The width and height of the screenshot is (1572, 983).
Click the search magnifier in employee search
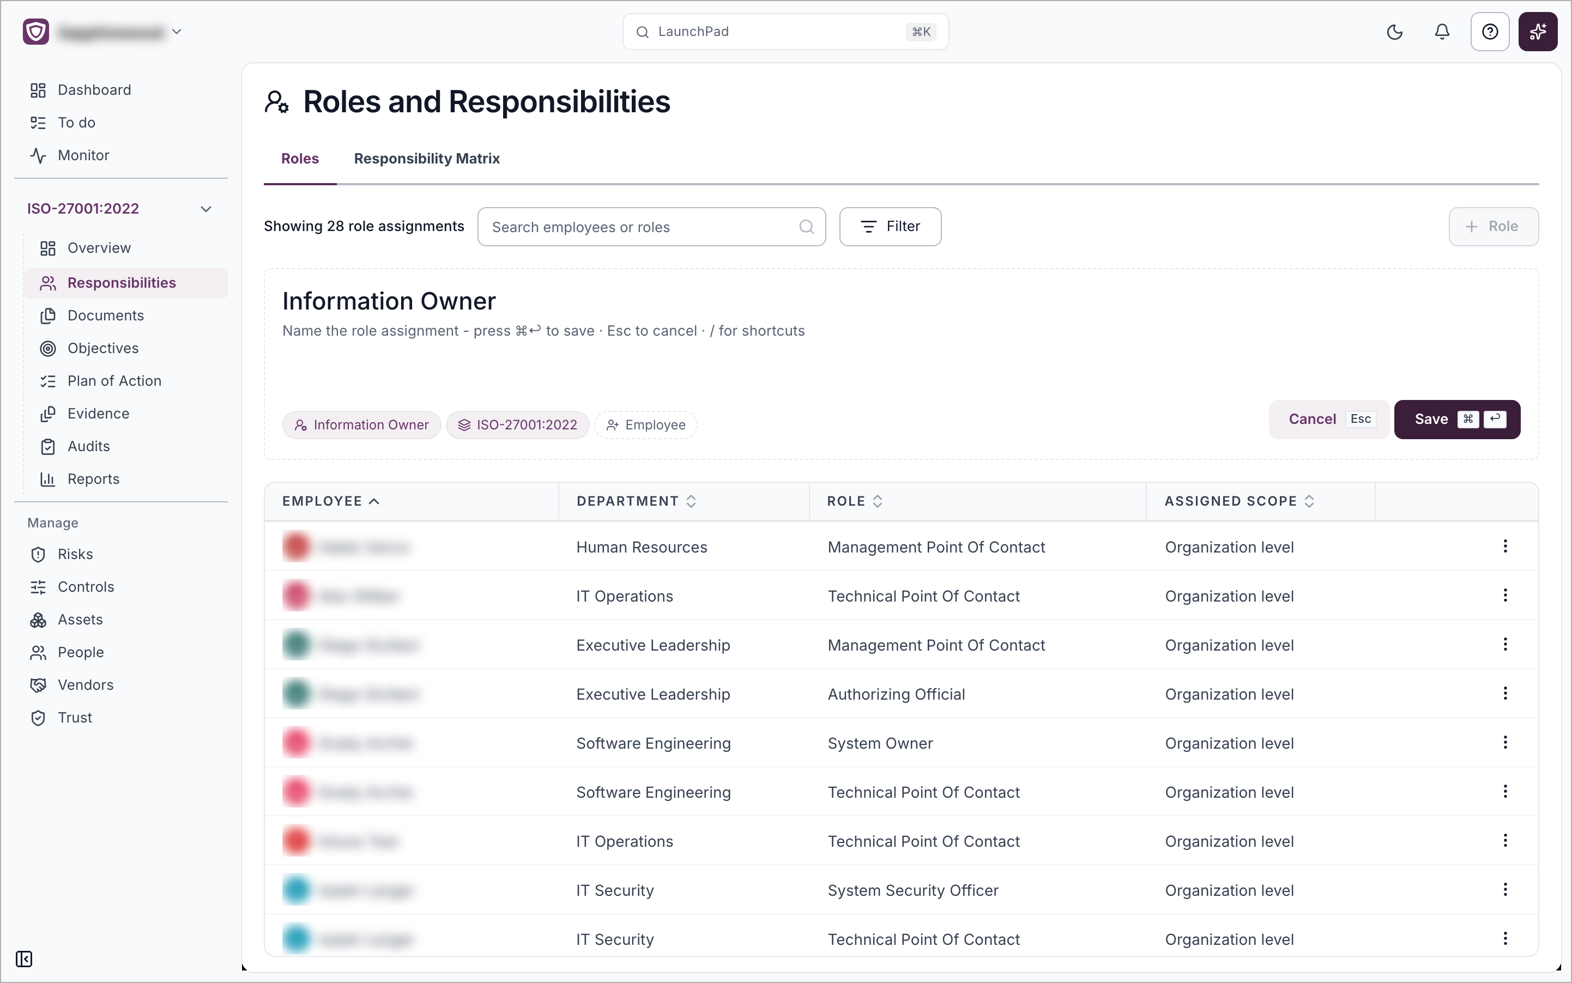[807, 227]
